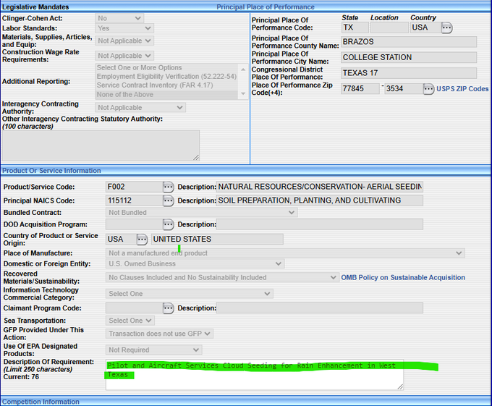
Task: Click Claimant Program Code lookup ellipsis button
Action: click(168, 308)
